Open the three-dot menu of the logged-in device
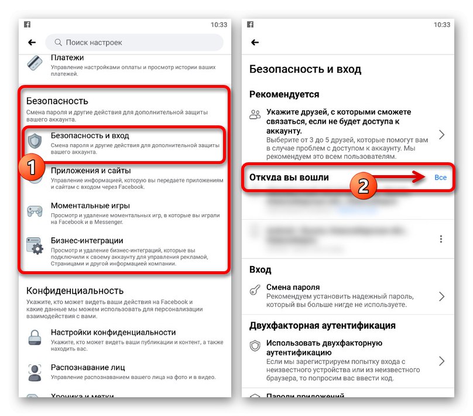473x416 pixels. click(441, 239)
